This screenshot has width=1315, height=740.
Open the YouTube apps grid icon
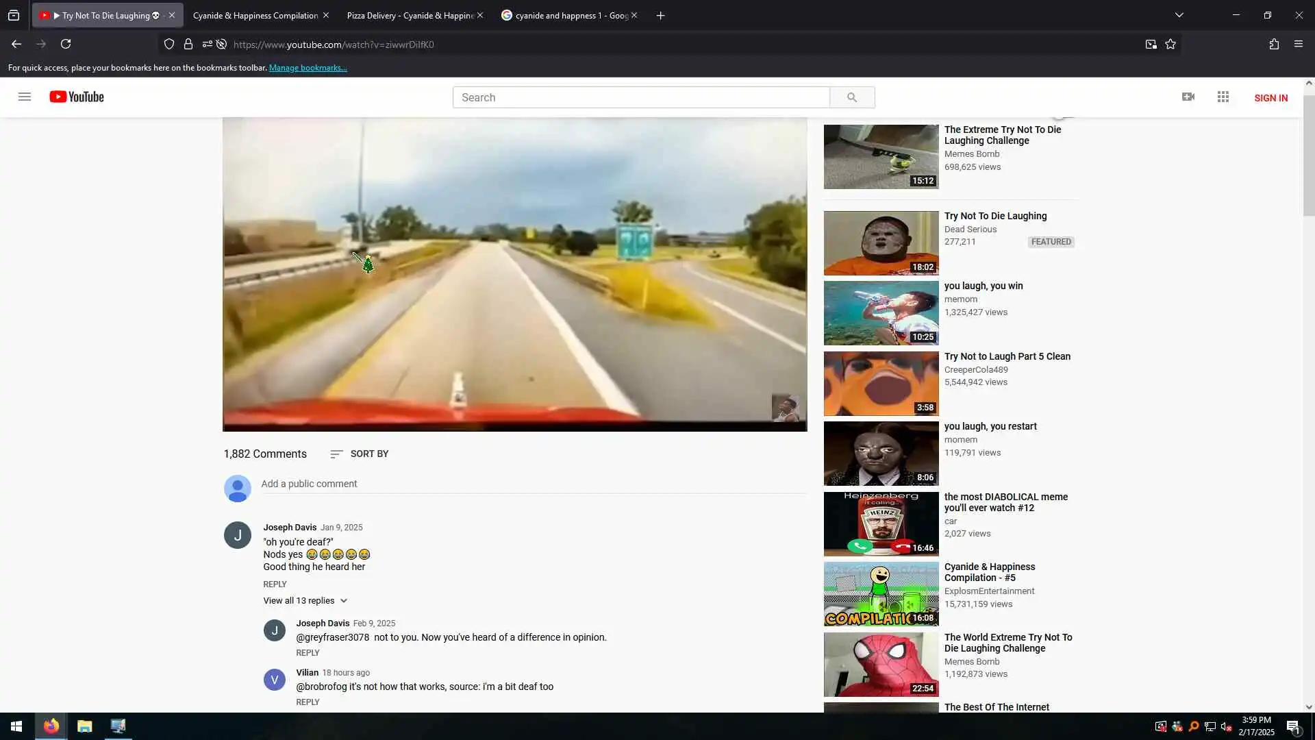1223,97
